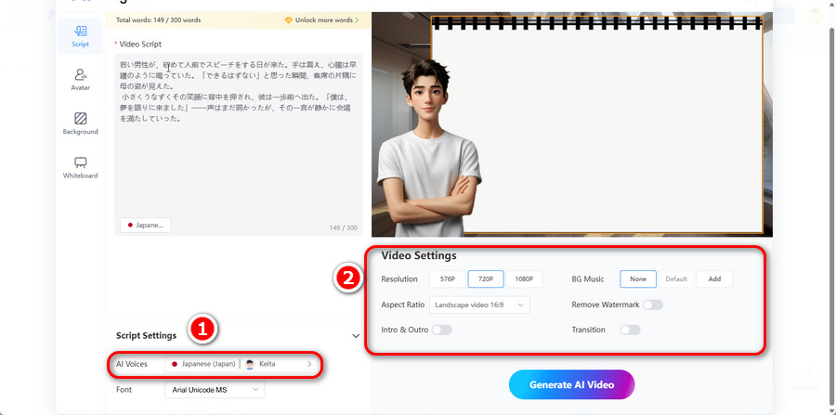This screenshot has height=415, width=836.
Task: Click the Generate AI Video button
Action: (571, 384)
